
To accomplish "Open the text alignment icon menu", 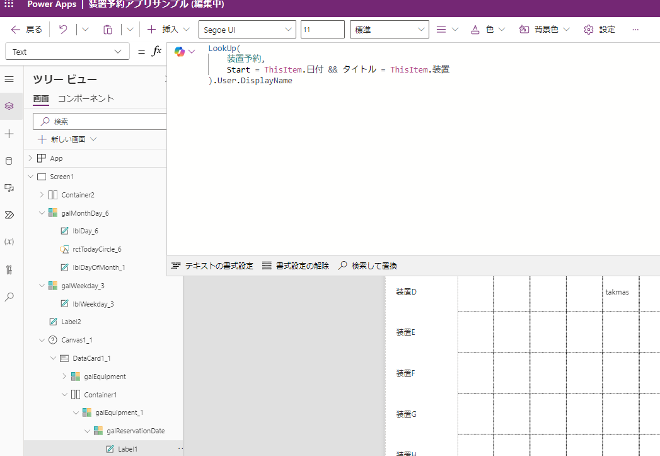I will (447, 30).
